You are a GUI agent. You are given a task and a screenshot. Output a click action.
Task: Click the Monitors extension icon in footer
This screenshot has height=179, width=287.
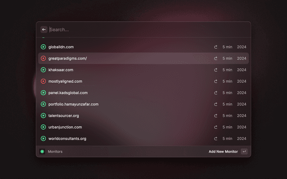(x=42, y=152)
